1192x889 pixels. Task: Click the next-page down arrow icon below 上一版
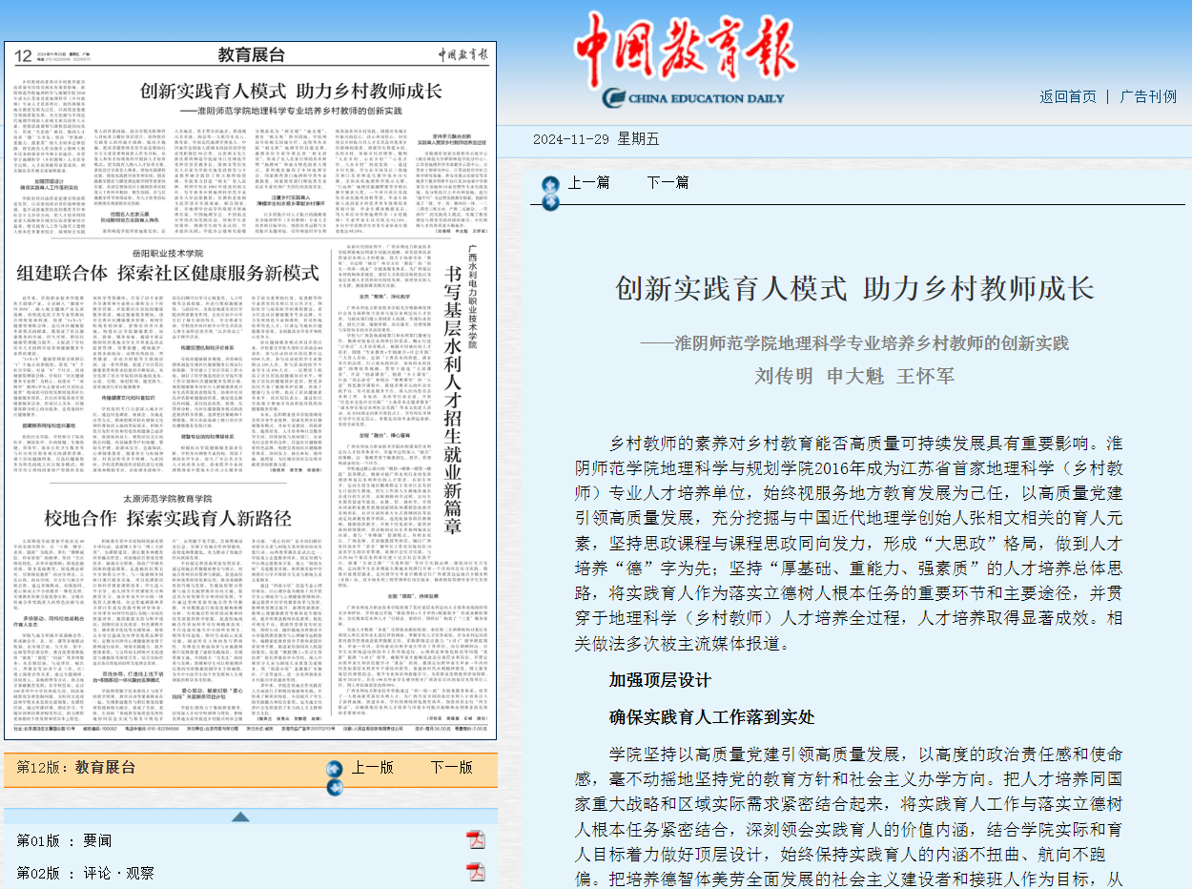334,787
